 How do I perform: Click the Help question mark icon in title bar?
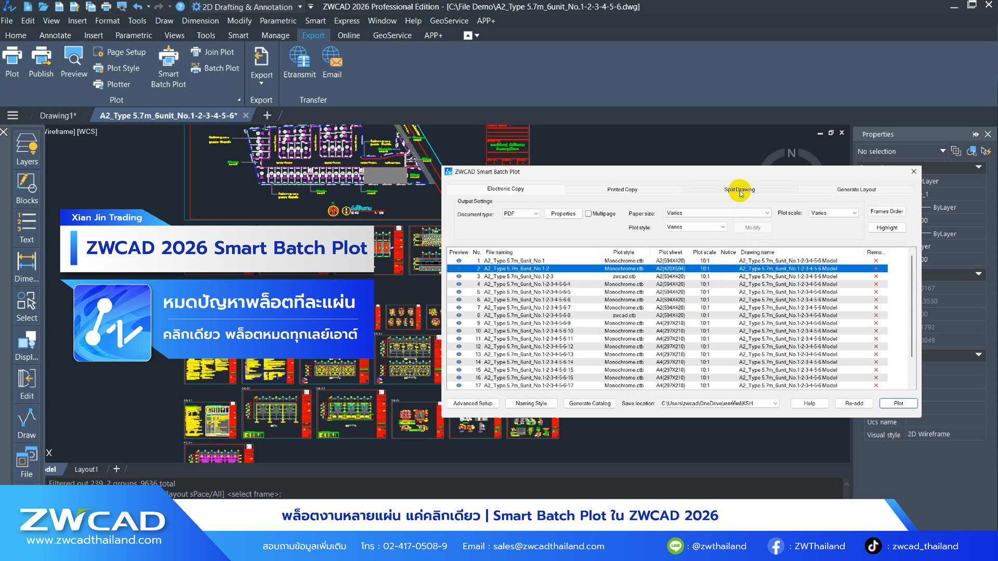[180, 7]
